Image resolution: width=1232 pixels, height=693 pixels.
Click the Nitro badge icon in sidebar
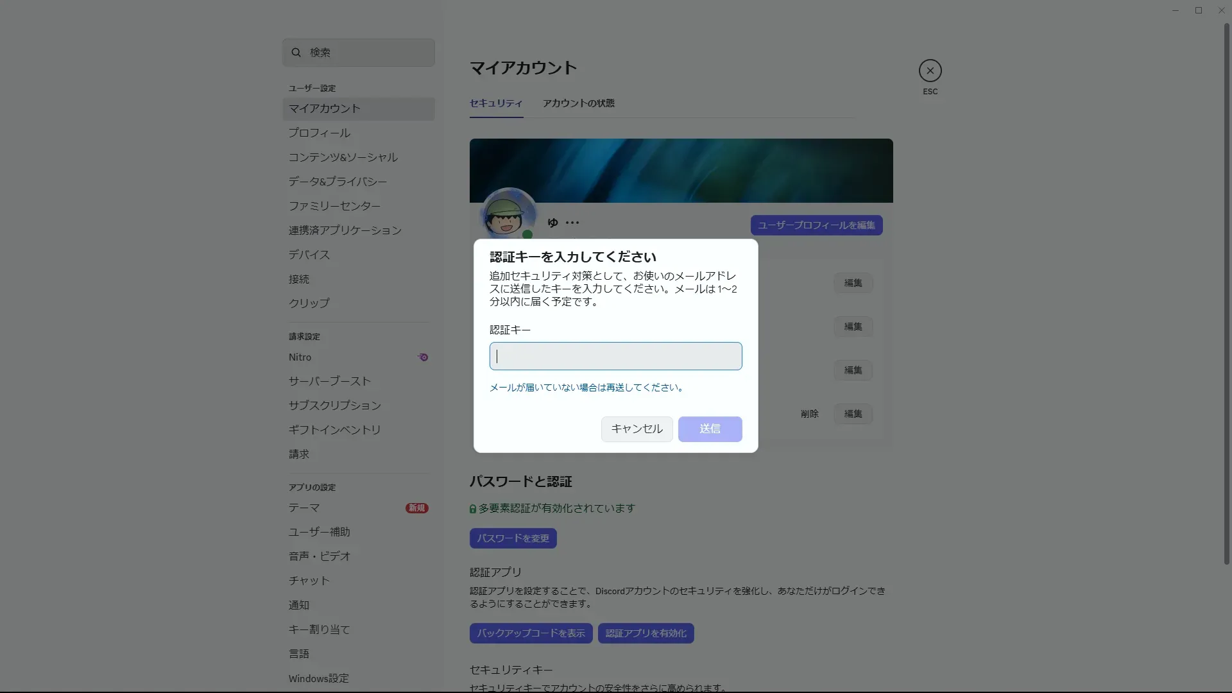point(423,357)
